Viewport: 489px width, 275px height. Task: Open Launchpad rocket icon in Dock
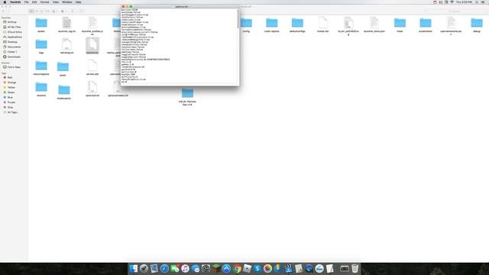coord(144,268)
